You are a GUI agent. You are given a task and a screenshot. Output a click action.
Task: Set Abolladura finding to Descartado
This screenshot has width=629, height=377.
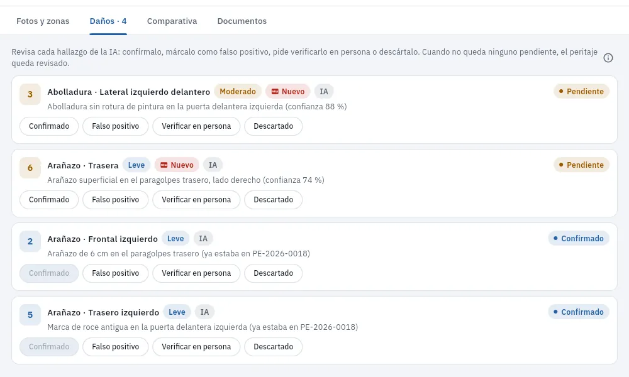tap(273, 126)
